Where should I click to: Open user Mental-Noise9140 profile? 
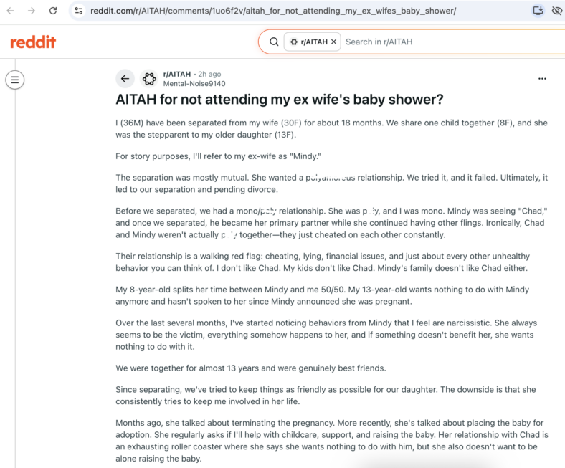[194, 84]
